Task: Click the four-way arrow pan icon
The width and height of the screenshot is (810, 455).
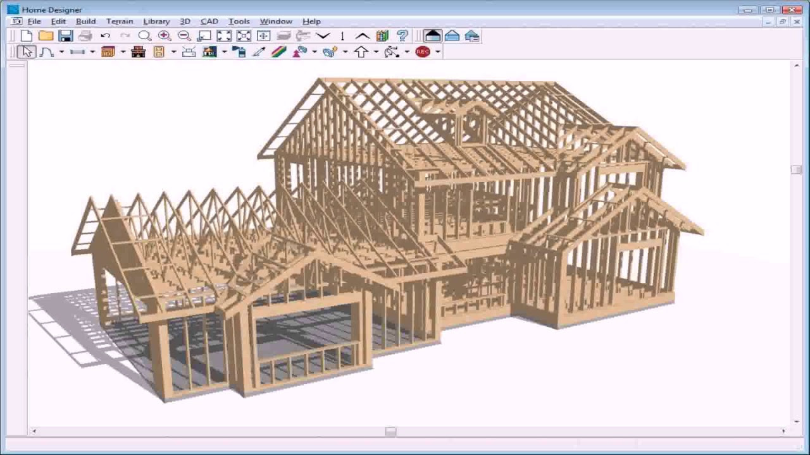Action: pos(263,36)
